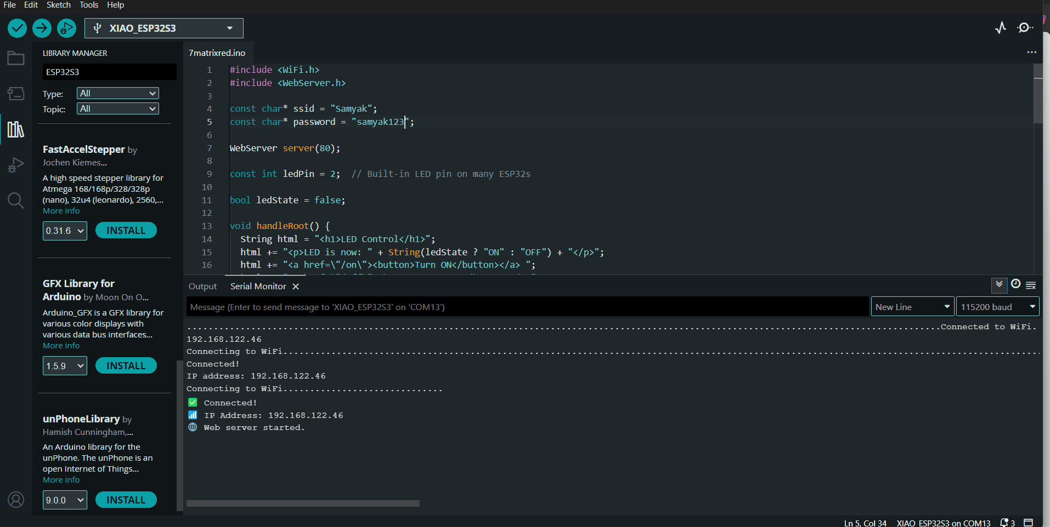
Task: Open the XIAO_ESP32S3 board selector dropdown
Action: click(x=164, y=28)
